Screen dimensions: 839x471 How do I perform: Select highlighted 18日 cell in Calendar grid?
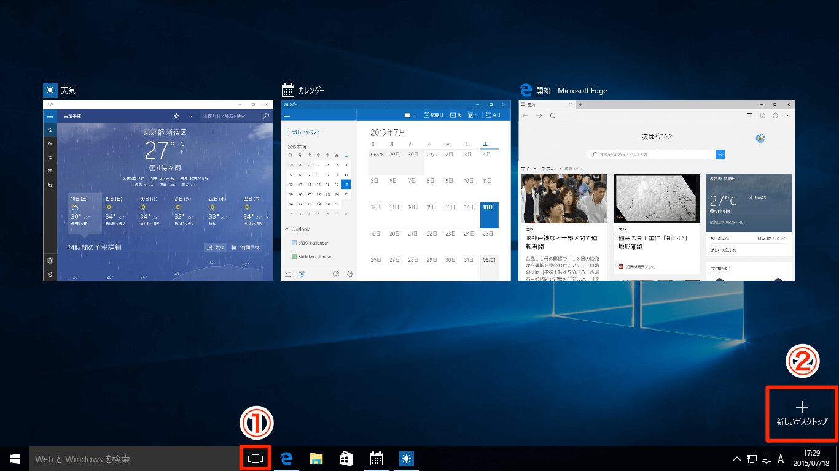pyautogui.click(x=489, y=215)
